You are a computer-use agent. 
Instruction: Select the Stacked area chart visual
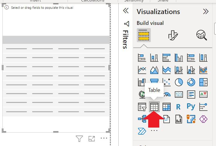(x=166, y=70)
